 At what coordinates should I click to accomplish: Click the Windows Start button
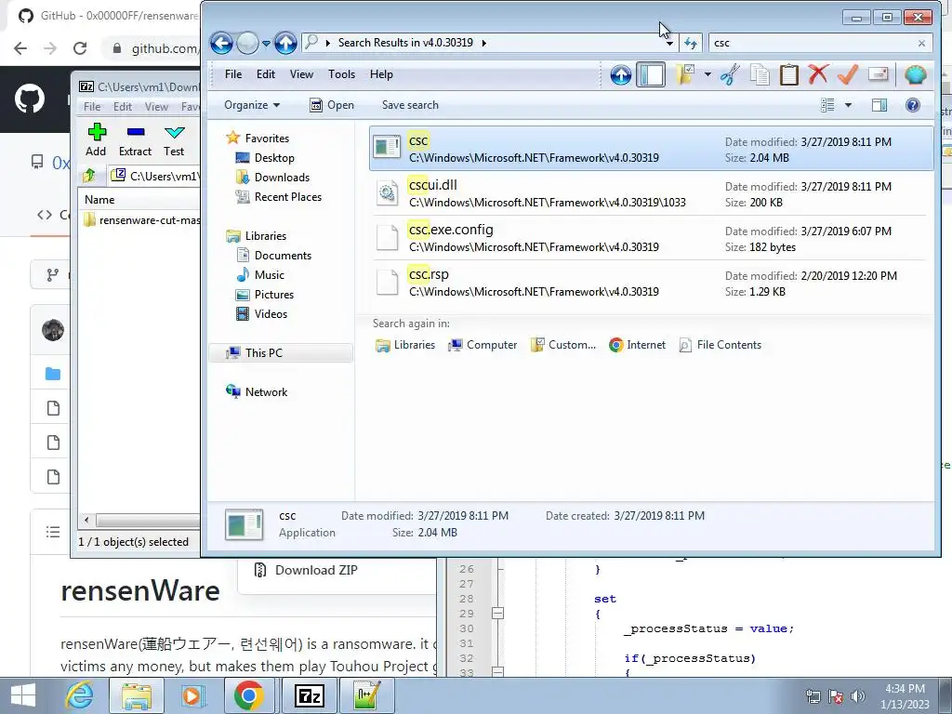click(23, 695)
